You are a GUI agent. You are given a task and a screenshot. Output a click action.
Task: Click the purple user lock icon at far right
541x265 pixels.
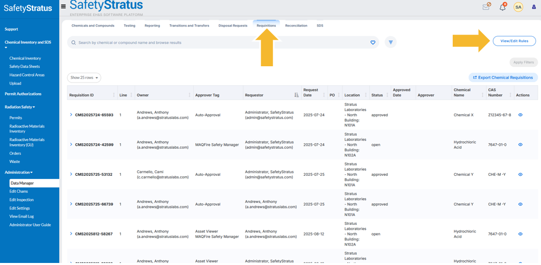pyautogui.click(x=534, y=7)
